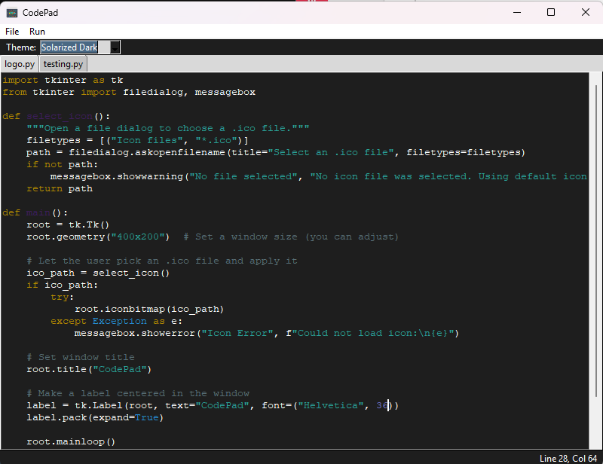This screenshot has height=464, width=603.
Task: Click the CodePad app icon in title bar
Action: pyautogui.click(x=12, y=13)
